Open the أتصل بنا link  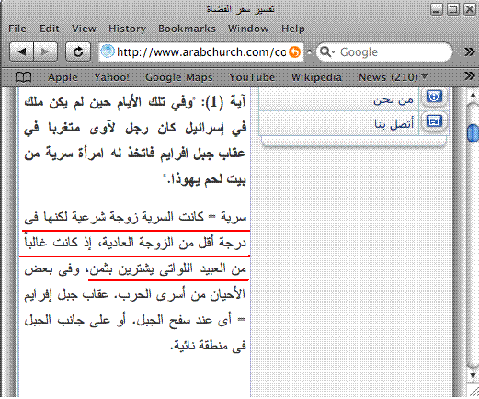[x=394, y=123]
